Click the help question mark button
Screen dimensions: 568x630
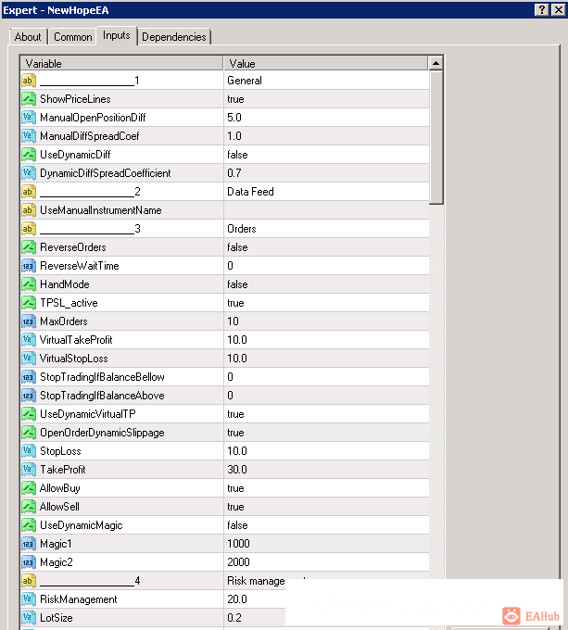tap(542, 9)
